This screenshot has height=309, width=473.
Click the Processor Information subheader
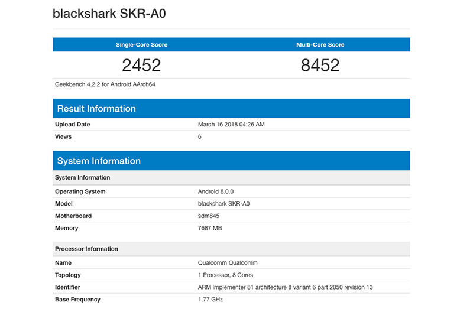231,249
